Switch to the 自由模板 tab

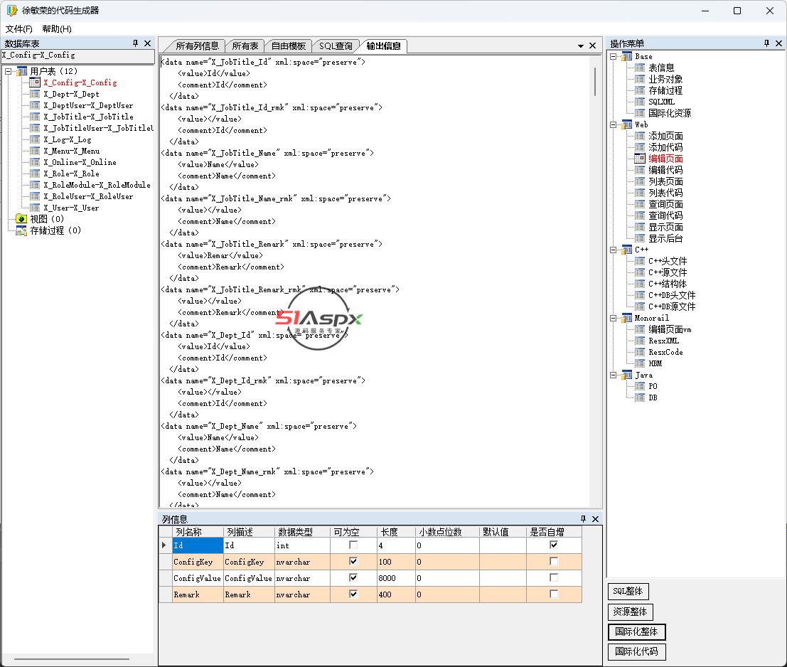[x=289, y=46]
